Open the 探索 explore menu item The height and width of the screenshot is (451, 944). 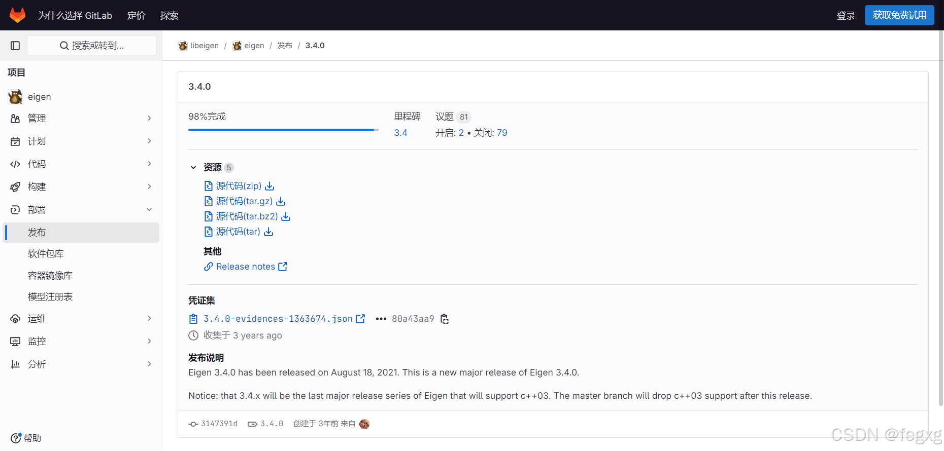pos(170,16)
